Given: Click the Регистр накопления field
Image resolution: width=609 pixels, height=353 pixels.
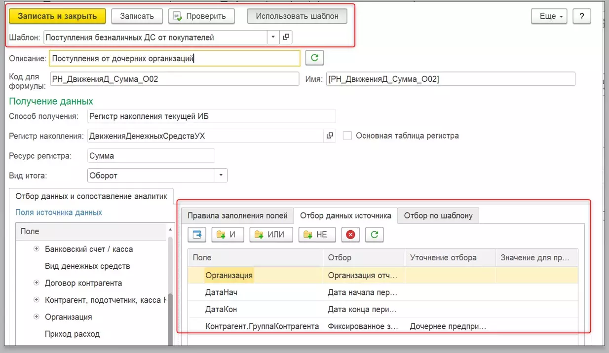Looking at the screenshot, I should point(205,136).
